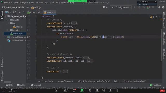Click the 'vm' breadcrumb
Image resolution: width=166 pixels, height=93 pixels.
coord(39,81)
